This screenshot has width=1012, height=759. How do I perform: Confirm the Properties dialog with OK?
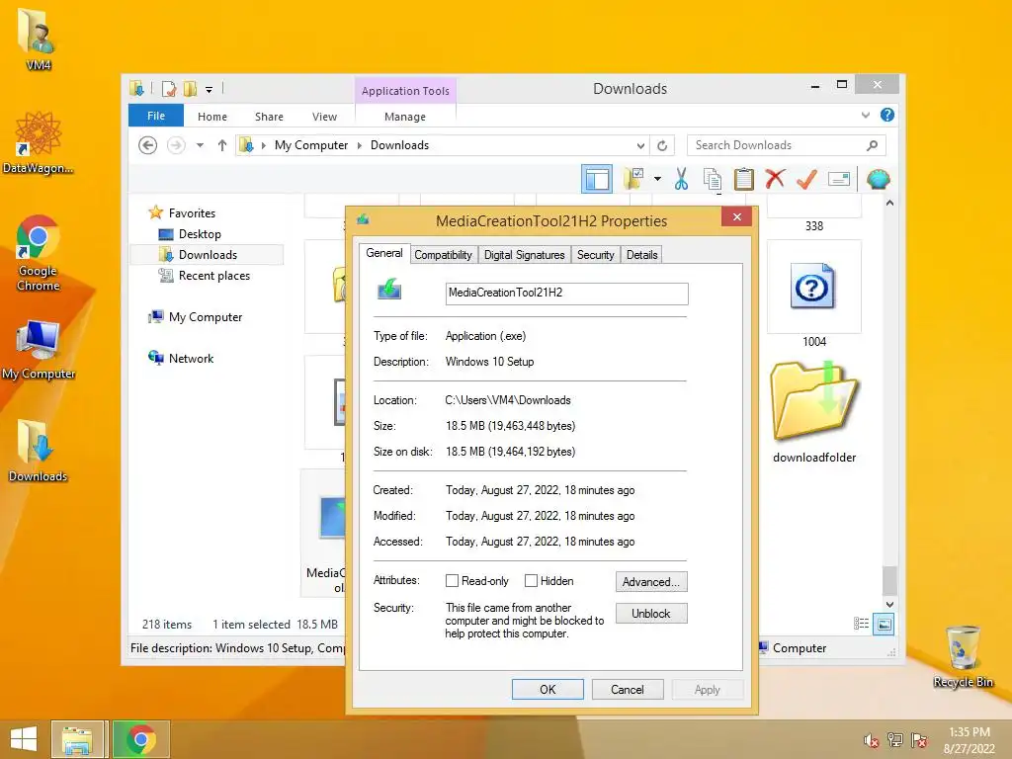click(548, 689)
